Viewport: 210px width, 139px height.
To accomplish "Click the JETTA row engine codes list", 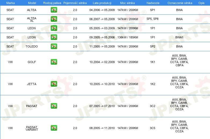I will tap(179, 82).
